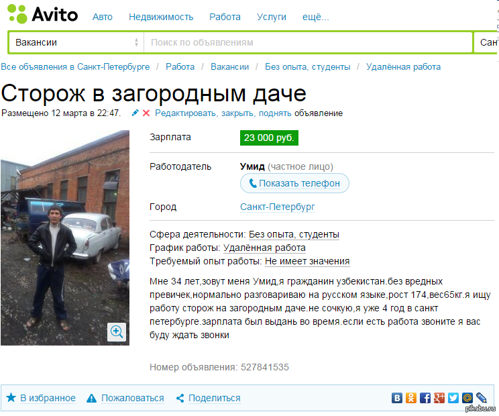Click the Пожаловаться link

tap(125, 398)
